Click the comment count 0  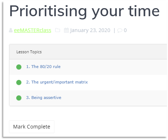coord(125,30)
